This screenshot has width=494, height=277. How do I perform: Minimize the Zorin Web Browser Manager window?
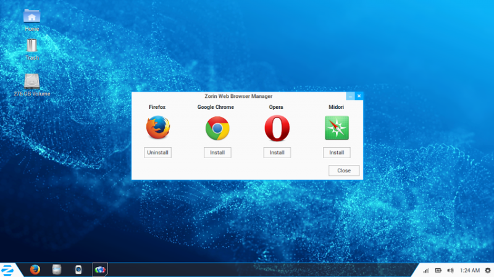tap(350, 96)
